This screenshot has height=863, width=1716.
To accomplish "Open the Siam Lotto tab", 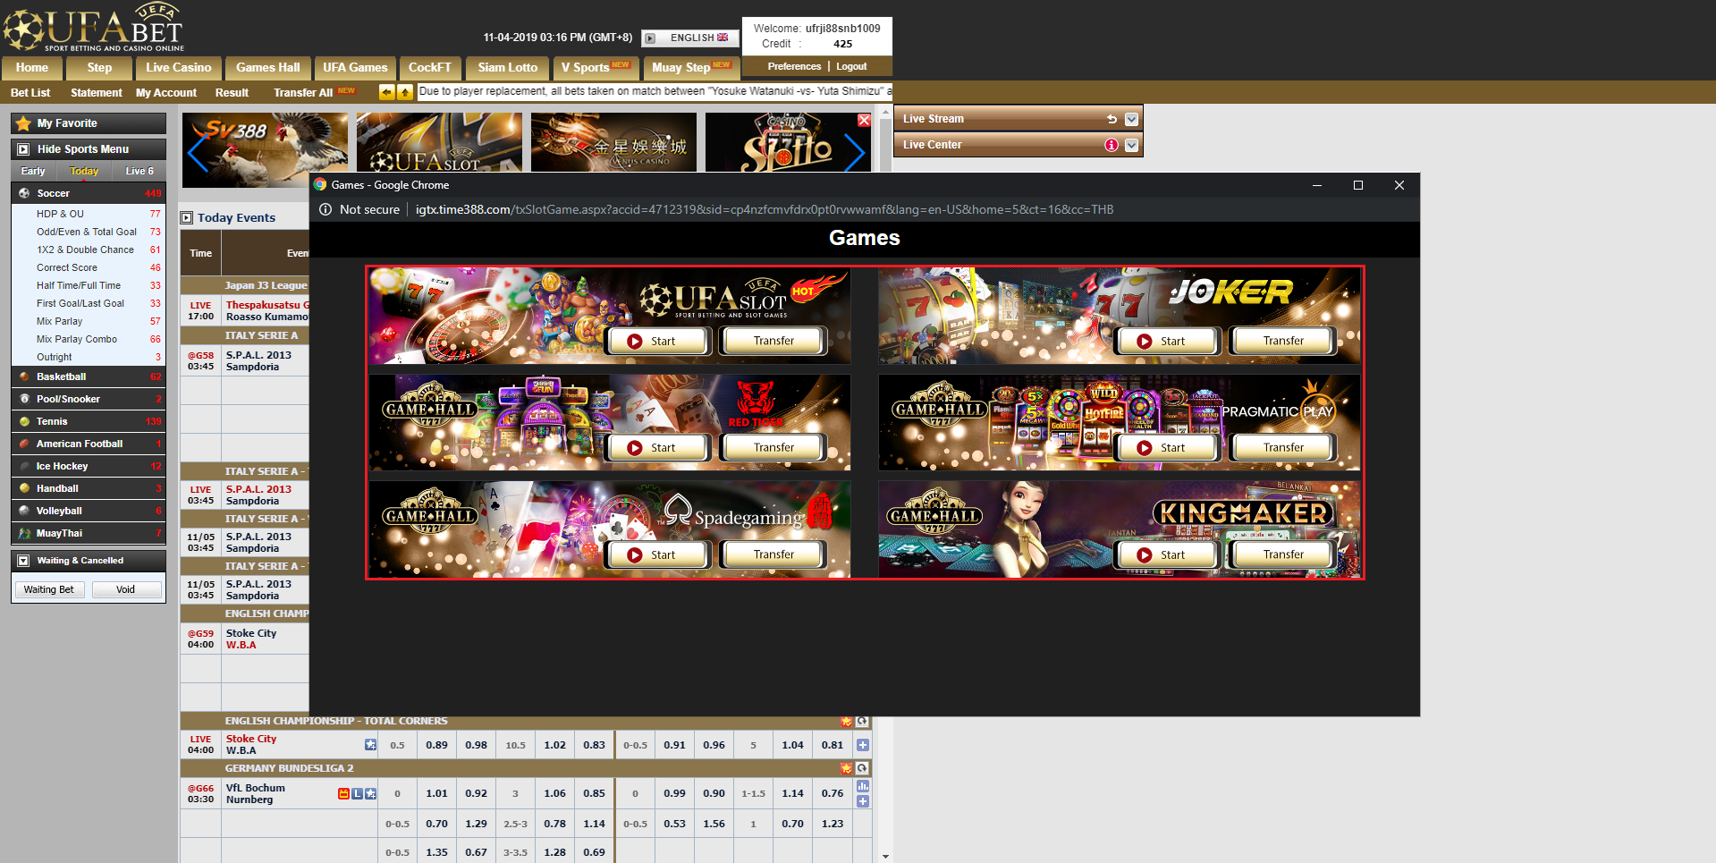I will click(x=508, y=68).
